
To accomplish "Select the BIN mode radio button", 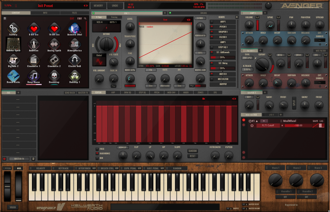I will point(97,158).
